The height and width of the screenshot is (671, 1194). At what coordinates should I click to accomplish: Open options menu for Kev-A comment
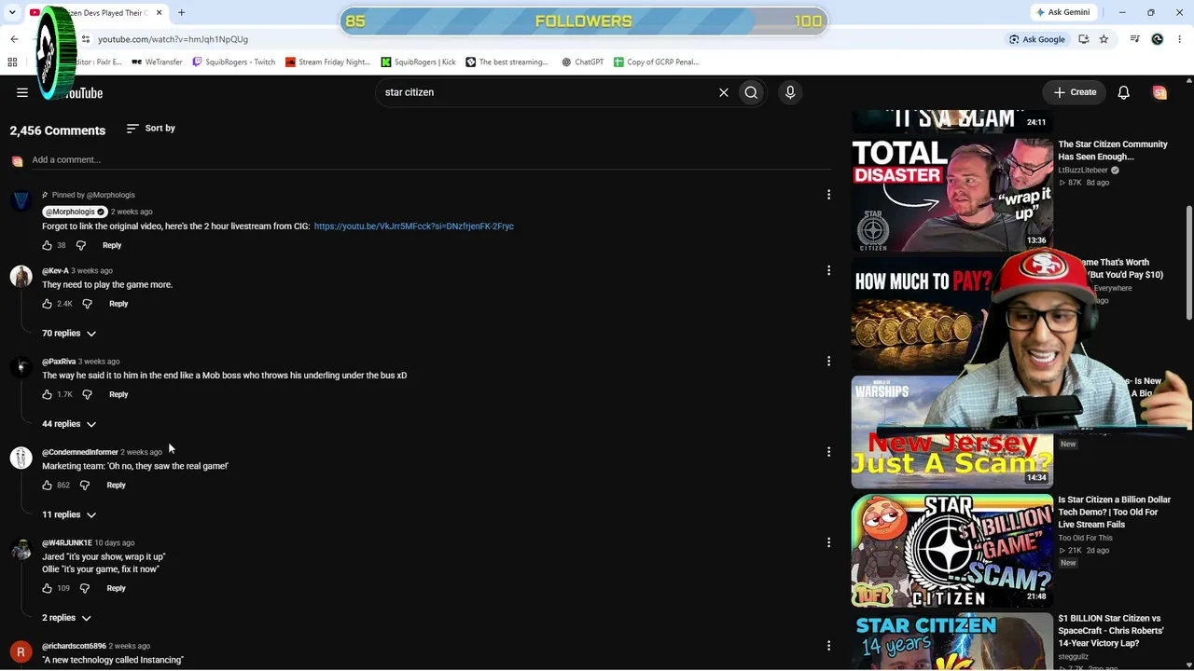point(828,270)
